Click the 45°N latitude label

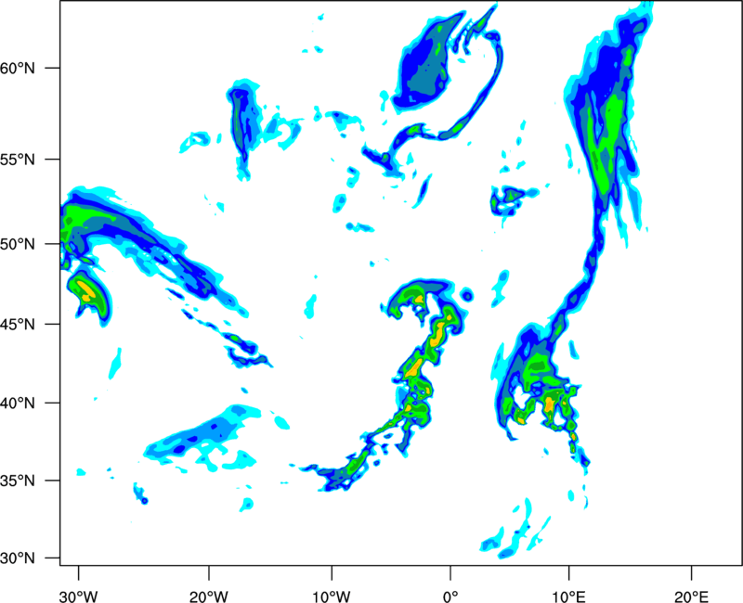coord(18,324)
